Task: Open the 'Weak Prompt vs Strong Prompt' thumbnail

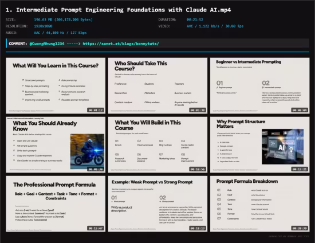Action: [157, 204]
